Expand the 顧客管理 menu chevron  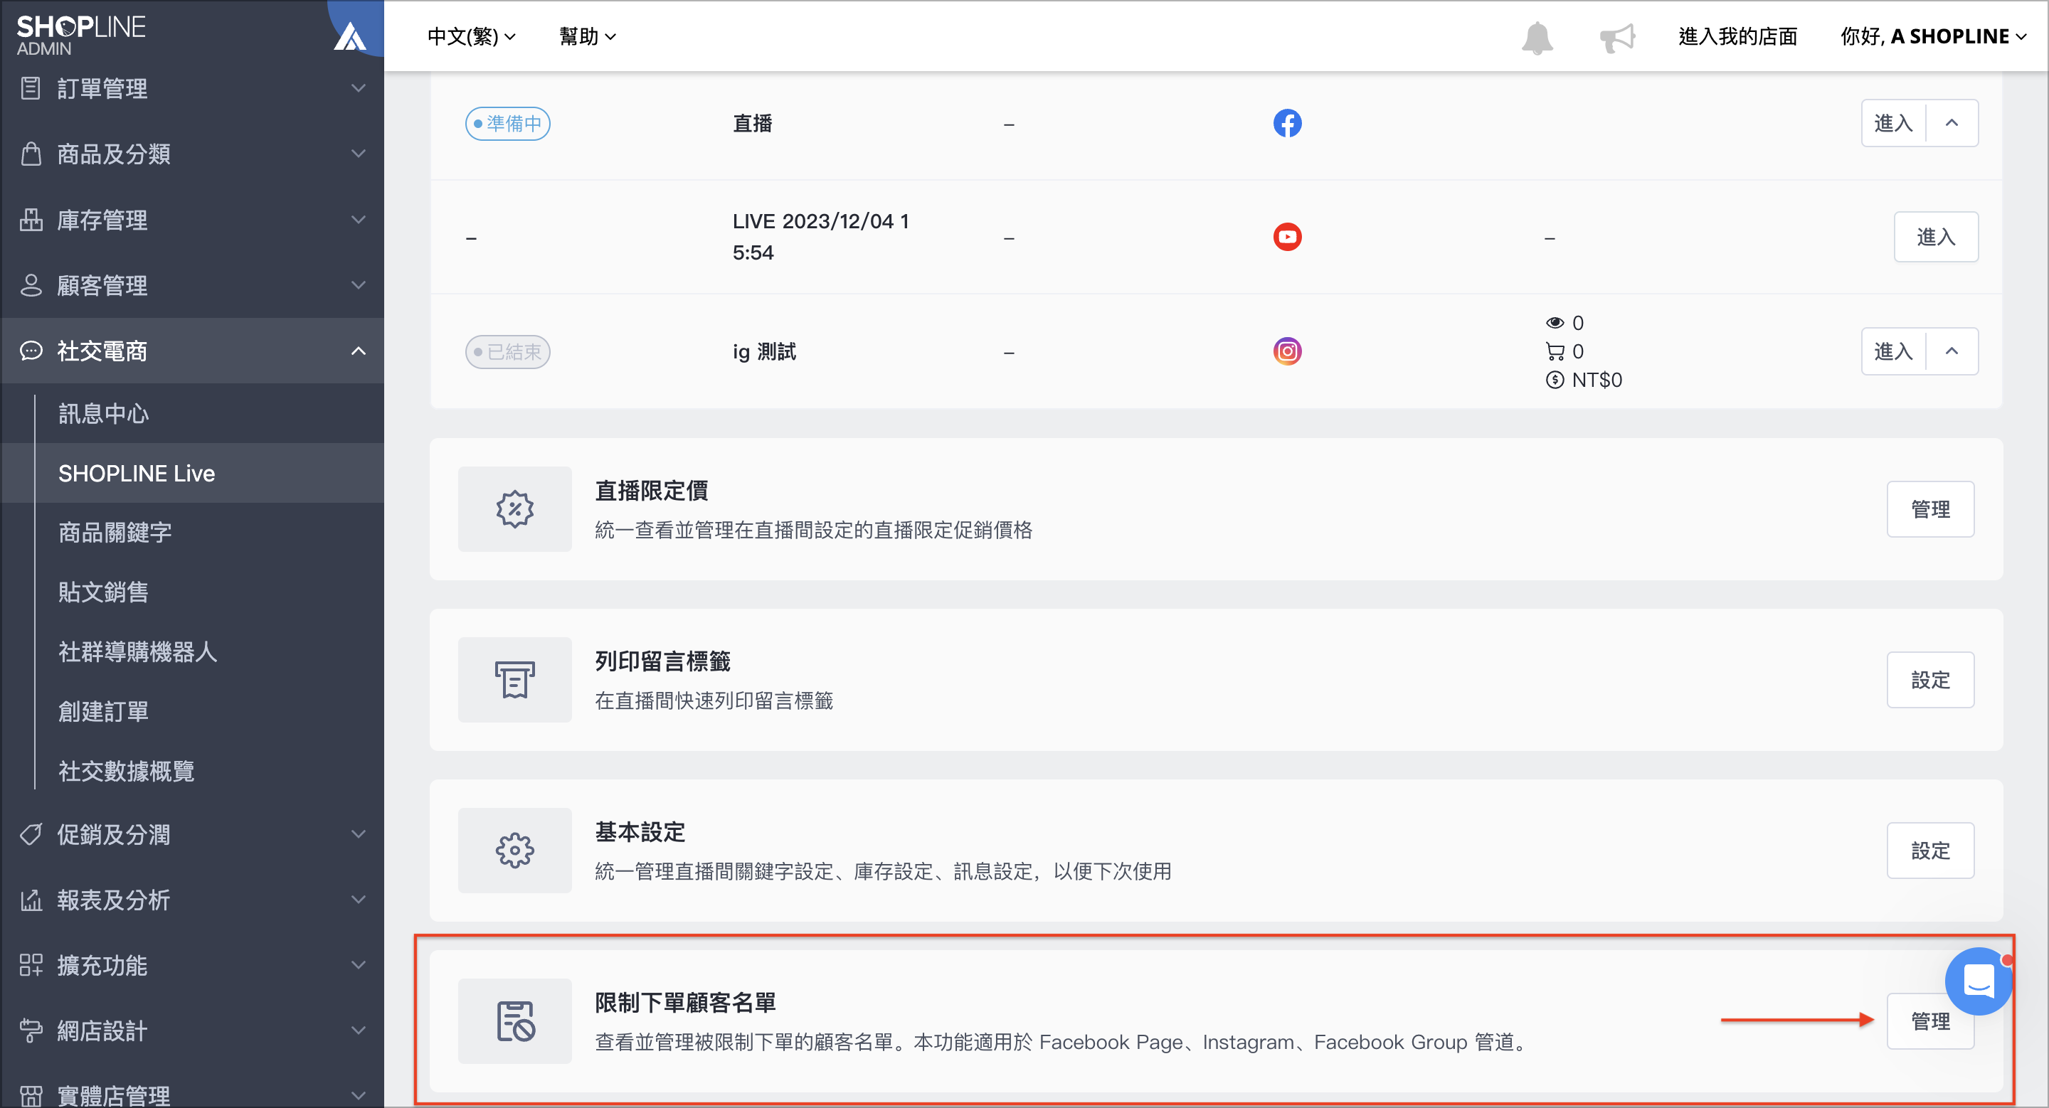coord(359,285)
